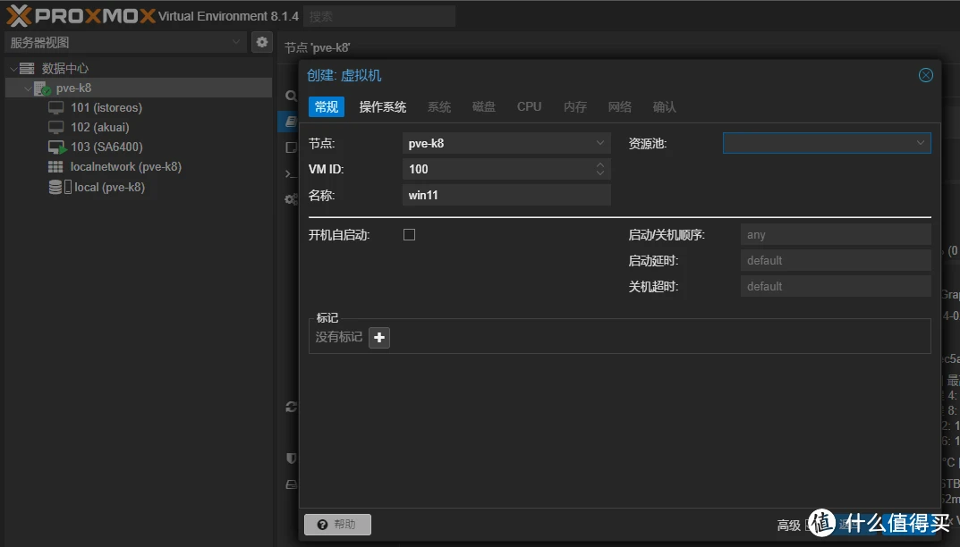Screen dimensions: 960x547
Task: Switch to the 操作系统 tab
Action: click(382, 106)
